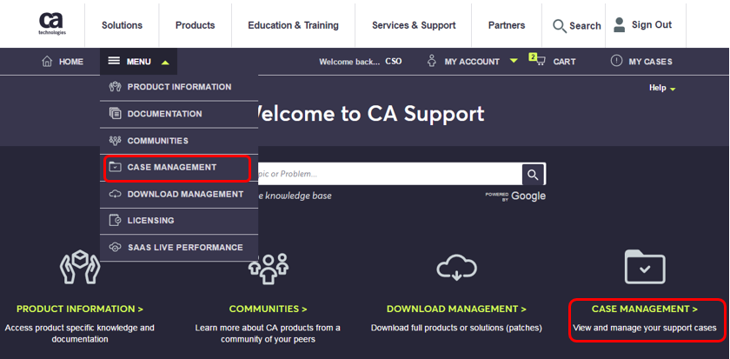Click COMMUNITIES > green link

[x=268, y=309]
